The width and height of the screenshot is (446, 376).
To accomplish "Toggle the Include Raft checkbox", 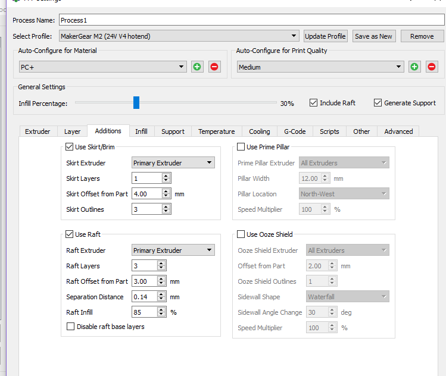I will point(314,103).
